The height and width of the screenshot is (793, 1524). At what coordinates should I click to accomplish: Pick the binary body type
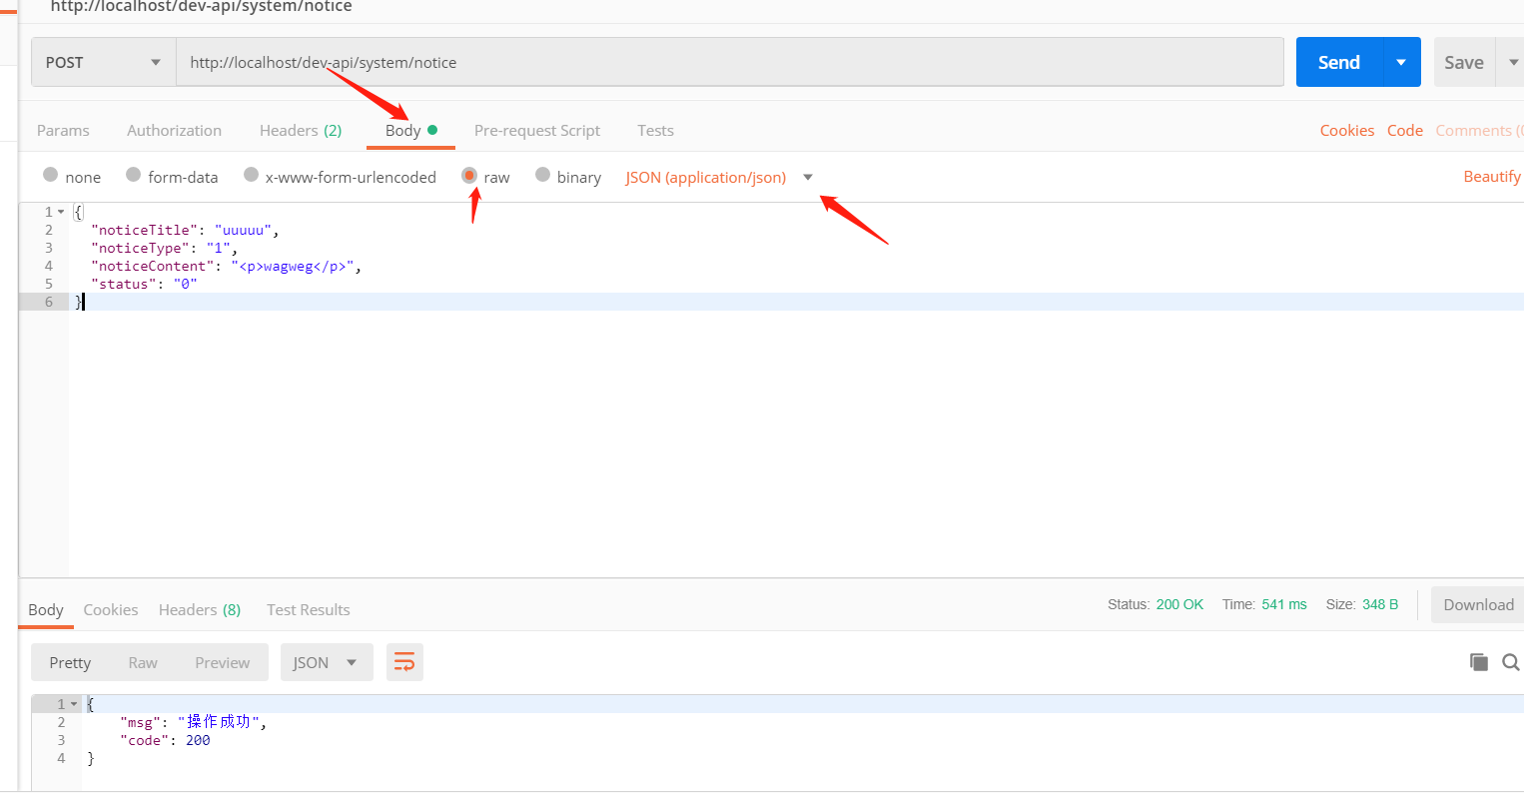[543, 176]
